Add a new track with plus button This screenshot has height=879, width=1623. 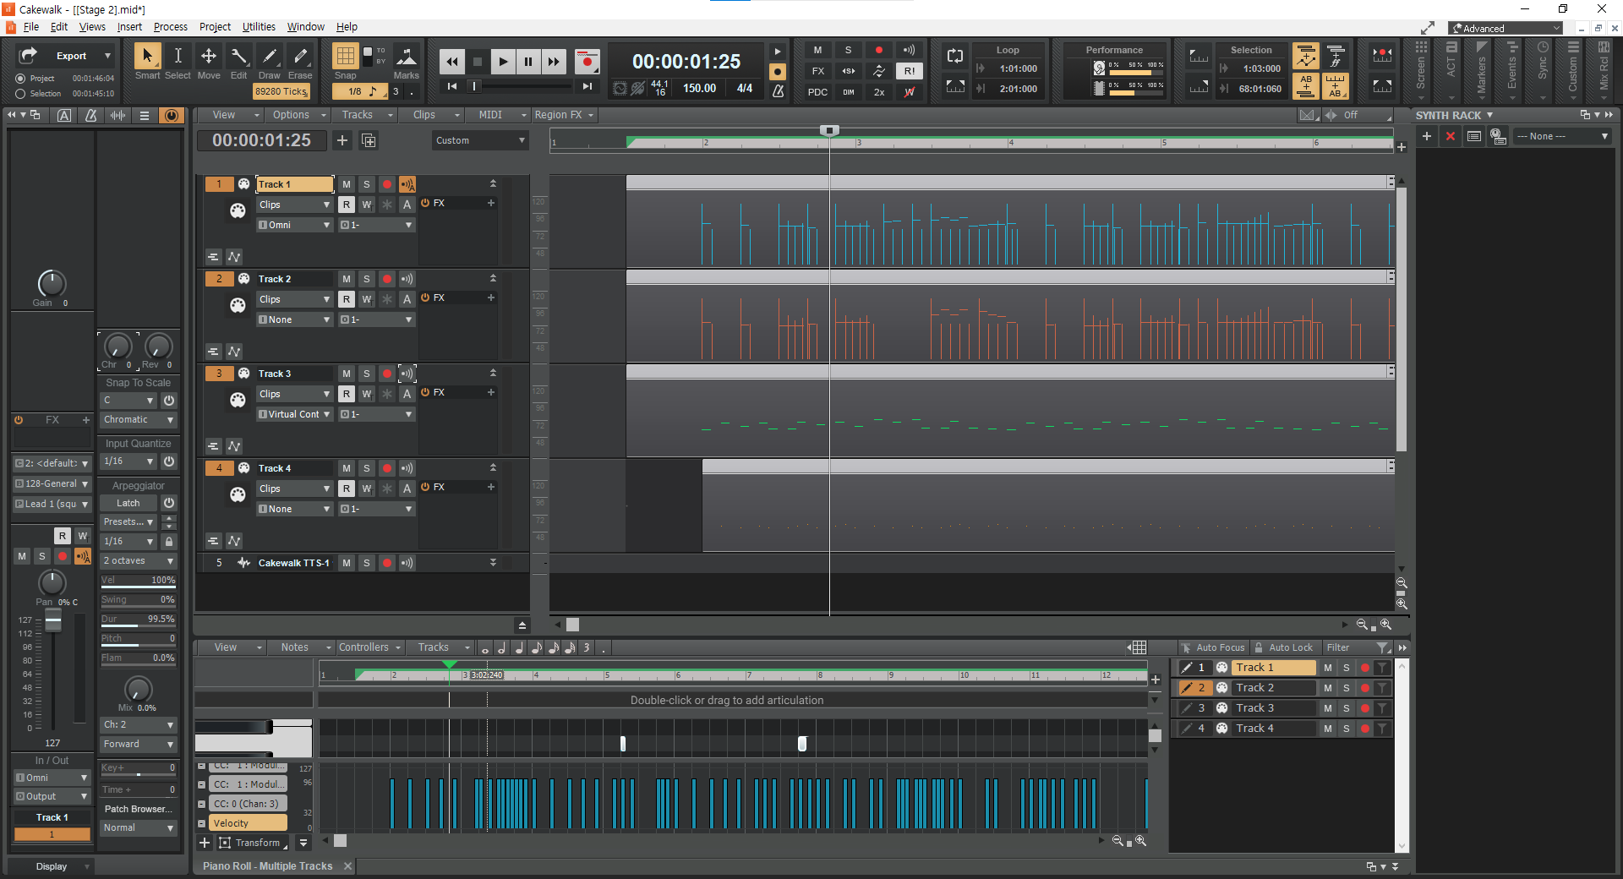pos(342,140)
